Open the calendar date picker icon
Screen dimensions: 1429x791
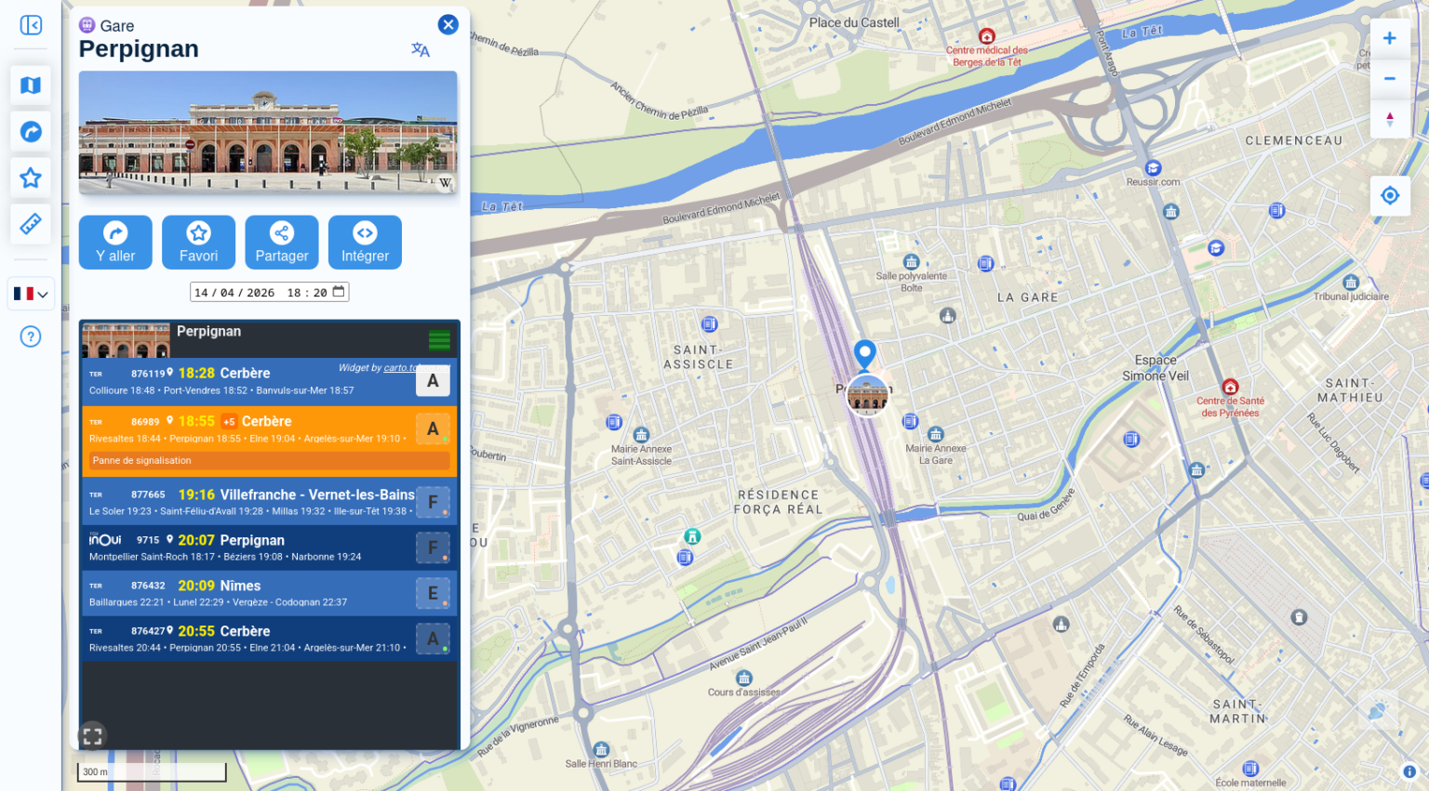339,292
